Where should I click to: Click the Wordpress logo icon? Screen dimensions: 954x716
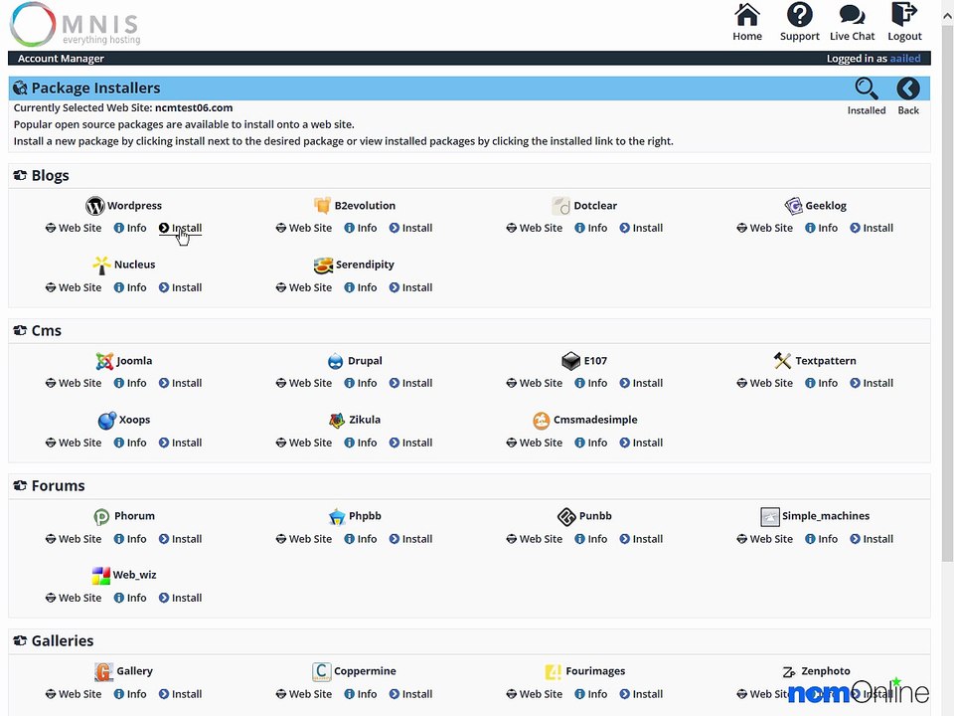click(95, 206)
